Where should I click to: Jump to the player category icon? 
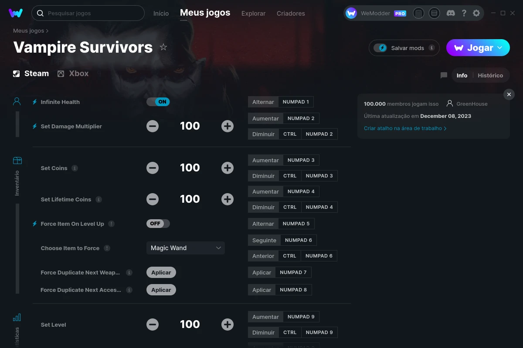click(17, 101)
